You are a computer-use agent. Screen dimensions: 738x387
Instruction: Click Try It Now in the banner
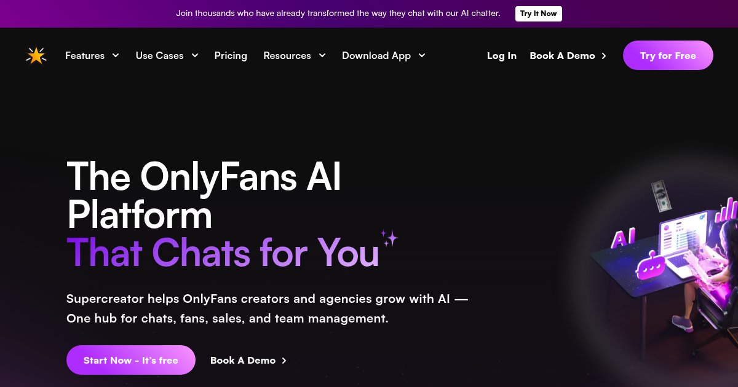pos(538,14)
